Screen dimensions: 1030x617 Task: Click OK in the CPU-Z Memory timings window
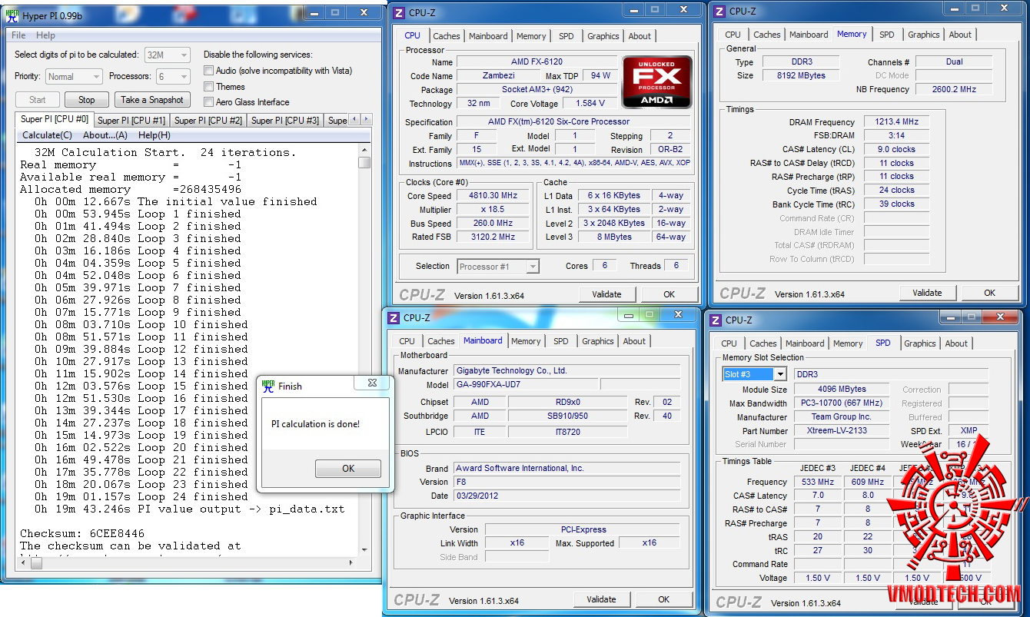(x=990, y=293)
